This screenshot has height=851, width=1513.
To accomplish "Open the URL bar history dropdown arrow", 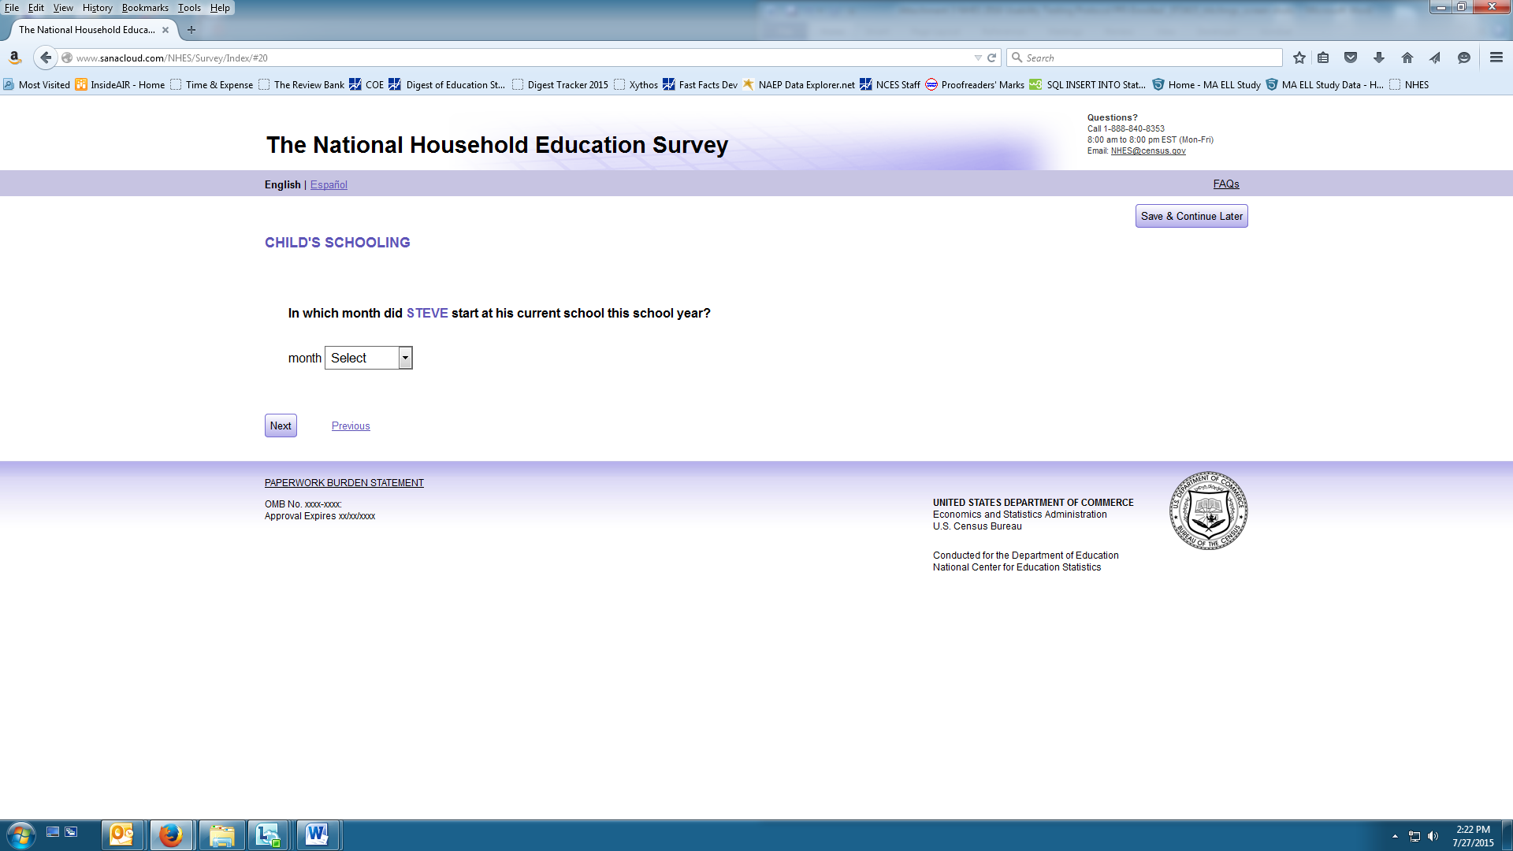I will [978, 58].
